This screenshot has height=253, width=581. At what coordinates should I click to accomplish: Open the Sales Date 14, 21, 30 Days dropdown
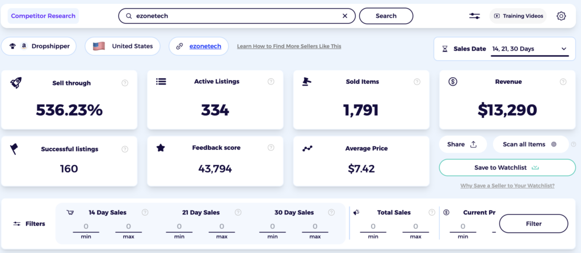point(529,49)
